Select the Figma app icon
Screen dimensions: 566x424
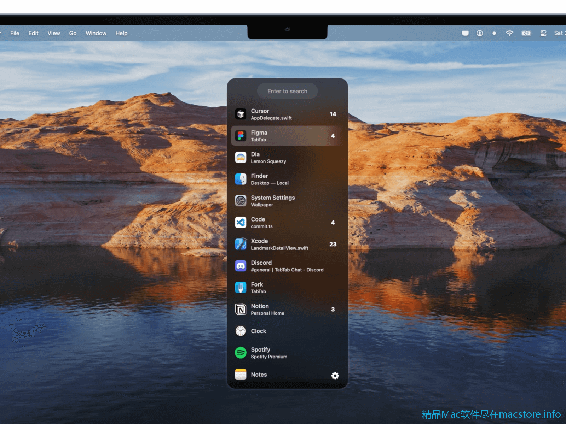click(241, 136)
